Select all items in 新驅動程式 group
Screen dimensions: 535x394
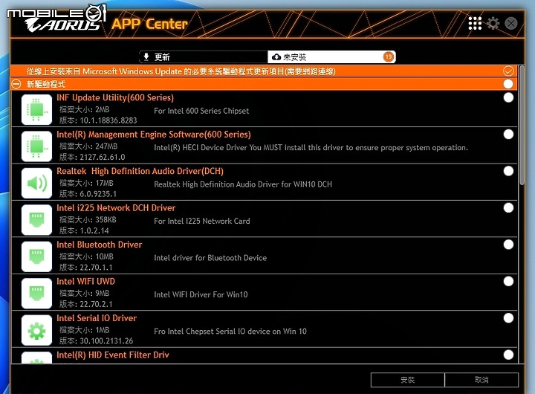pos(508,84)
